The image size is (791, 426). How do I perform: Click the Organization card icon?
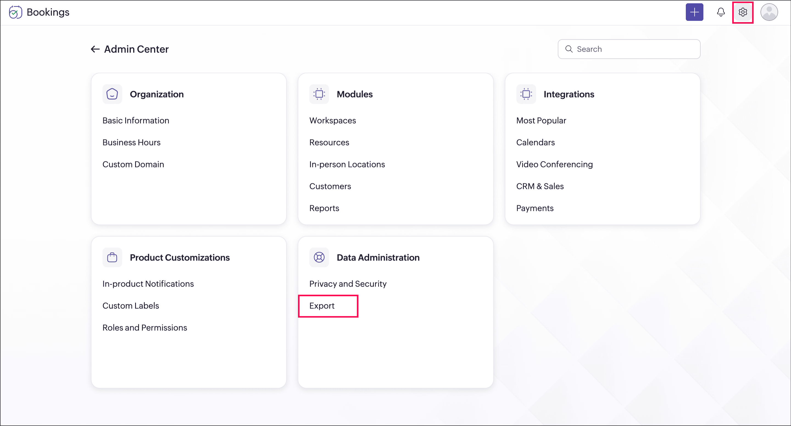pyautogui.click(x=112, y=94)
